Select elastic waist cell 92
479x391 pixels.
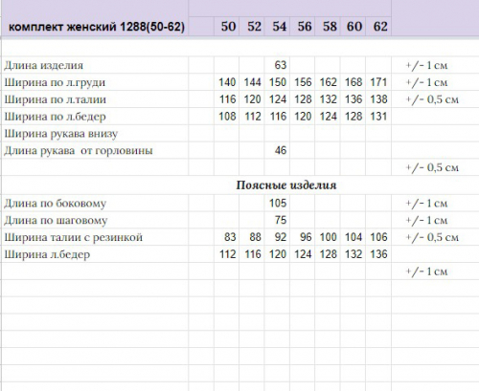tap(277, 237)
